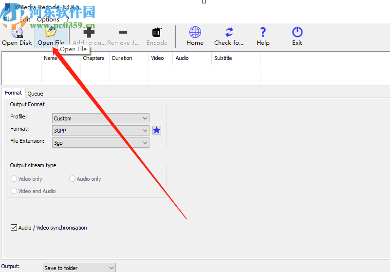
Task: Open the Open Disk toolbar icon
Action: click(x=17, y=32)
